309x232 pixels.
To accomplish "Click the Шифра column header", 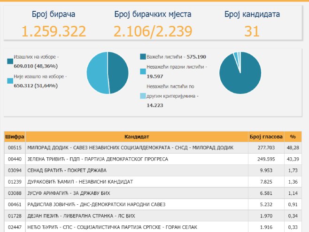I will point(15,137).
